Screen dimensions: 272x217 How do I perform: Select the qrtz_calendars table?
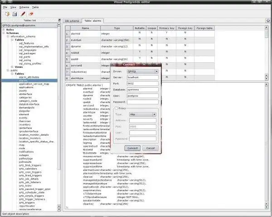coord(28,169)
